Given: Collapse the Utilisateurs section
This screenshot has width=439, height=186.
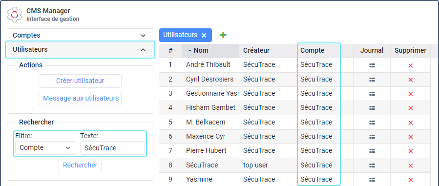Looking at the screenshot, I should [80, 50].
